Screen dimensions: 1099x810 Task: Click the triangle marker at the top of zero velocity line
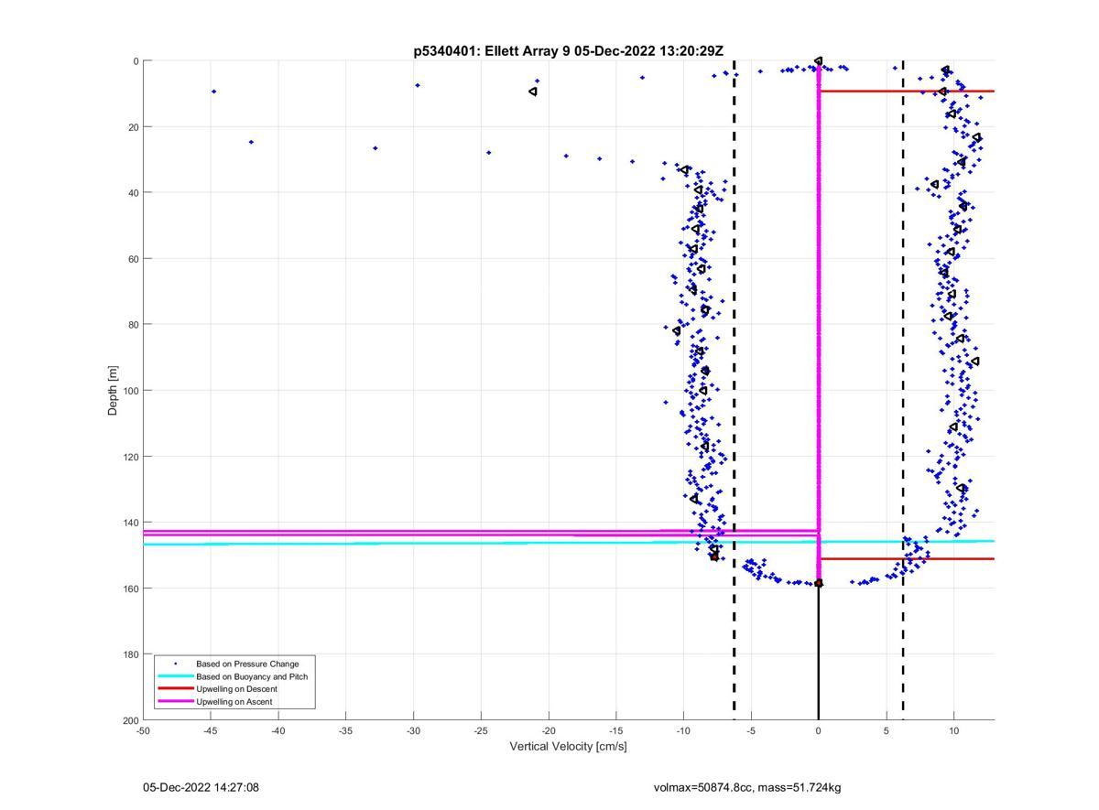click(818, 61)
